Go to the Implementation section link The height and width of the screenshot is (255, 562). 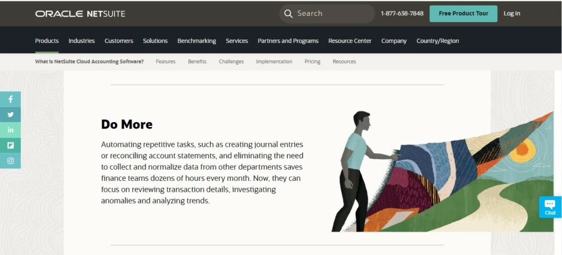274,62
